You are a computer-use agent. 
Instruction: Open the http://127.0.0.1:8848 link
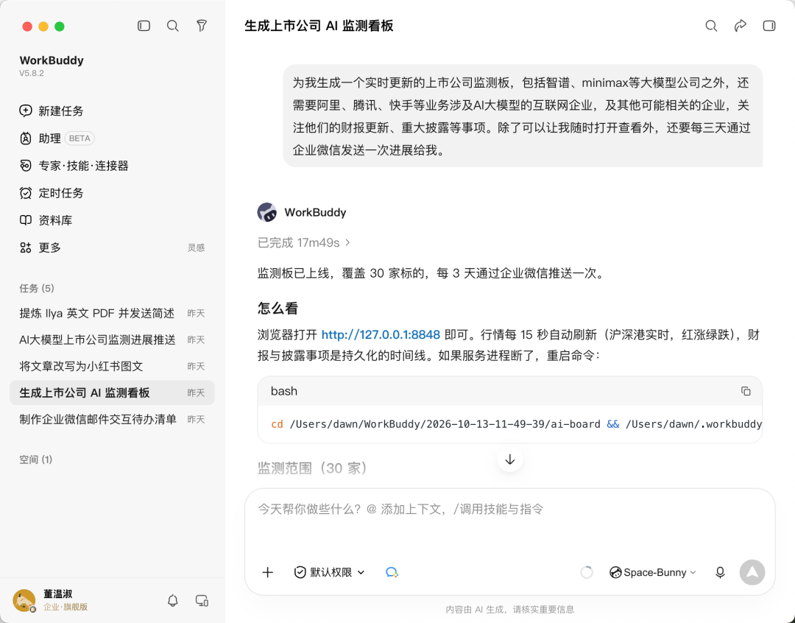381,335
